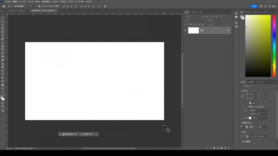Select the Crop tool
Image resolution: width=278 pixels, height=156 pixels.
coord(2,28)
